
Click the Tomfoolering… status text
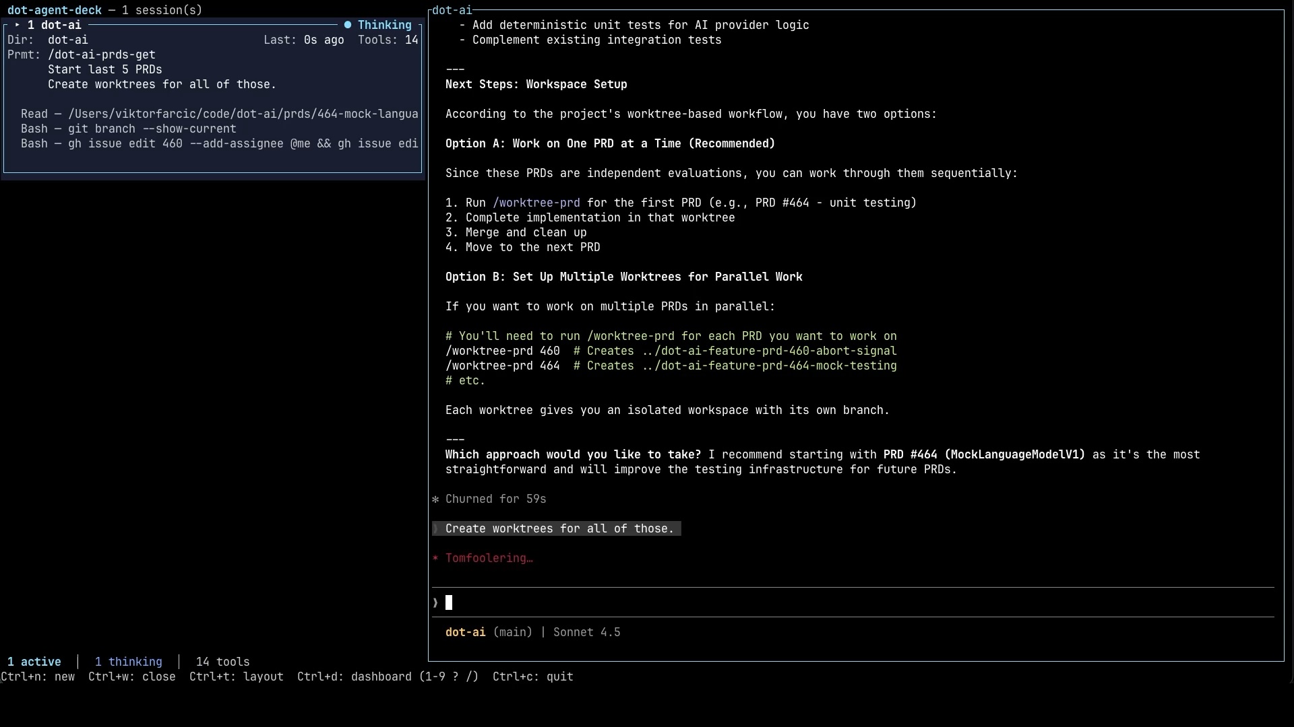click(489, 558)
